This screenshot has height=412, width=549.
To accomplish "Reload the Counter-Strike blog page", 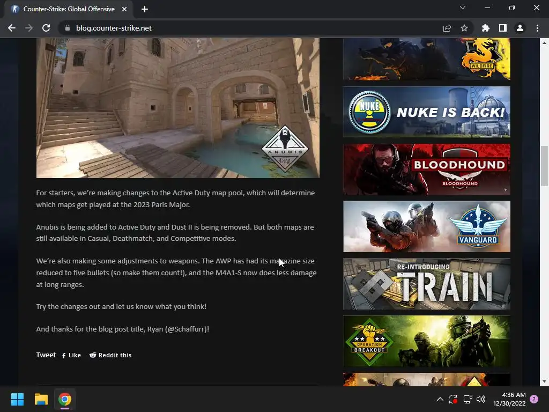I will (46, 28).
